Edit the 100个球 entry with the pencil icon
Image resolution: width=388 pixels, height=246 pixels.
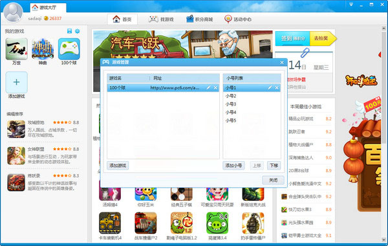click(208, 87)
